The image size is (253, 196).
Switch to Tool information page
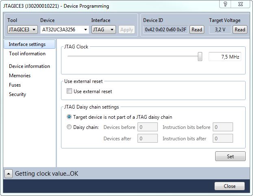pyautogui.click(x=27, y=54)
